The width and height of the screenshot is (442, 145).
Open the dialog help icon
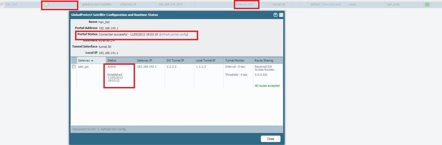[275, 15]
